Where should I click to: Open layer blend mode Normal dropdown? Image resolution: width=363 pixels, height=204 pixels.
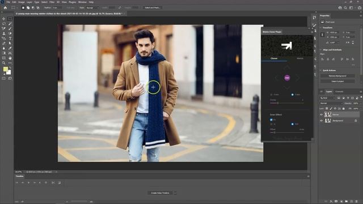(331, 103)
